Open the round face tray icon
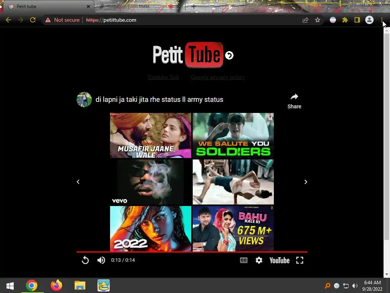Viewport: 390px width, 293px height. (x=337, y=285)
